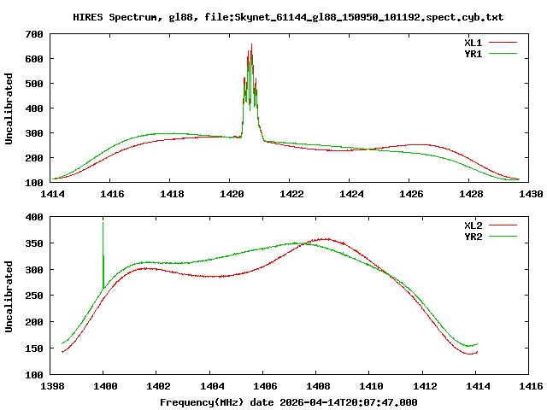
Task: Click the green YR2 legend line sample
Action: tap(503, 237)
